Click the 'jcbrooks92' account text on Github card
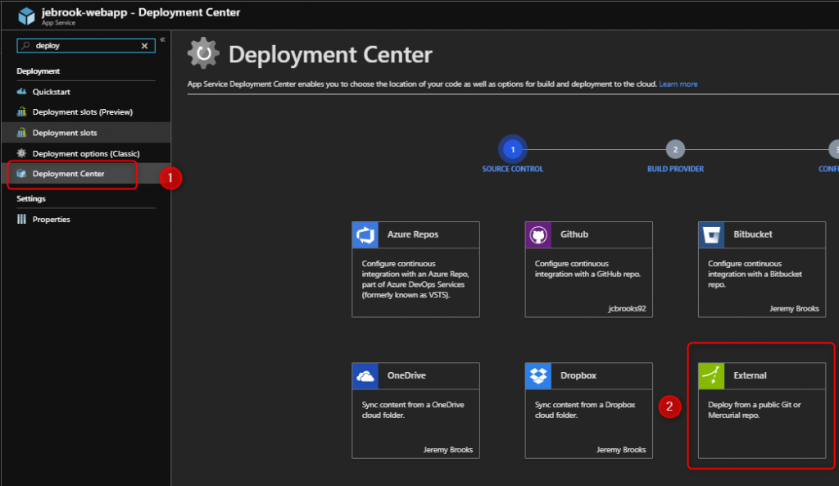839x486 pixels. pos(627,309)
